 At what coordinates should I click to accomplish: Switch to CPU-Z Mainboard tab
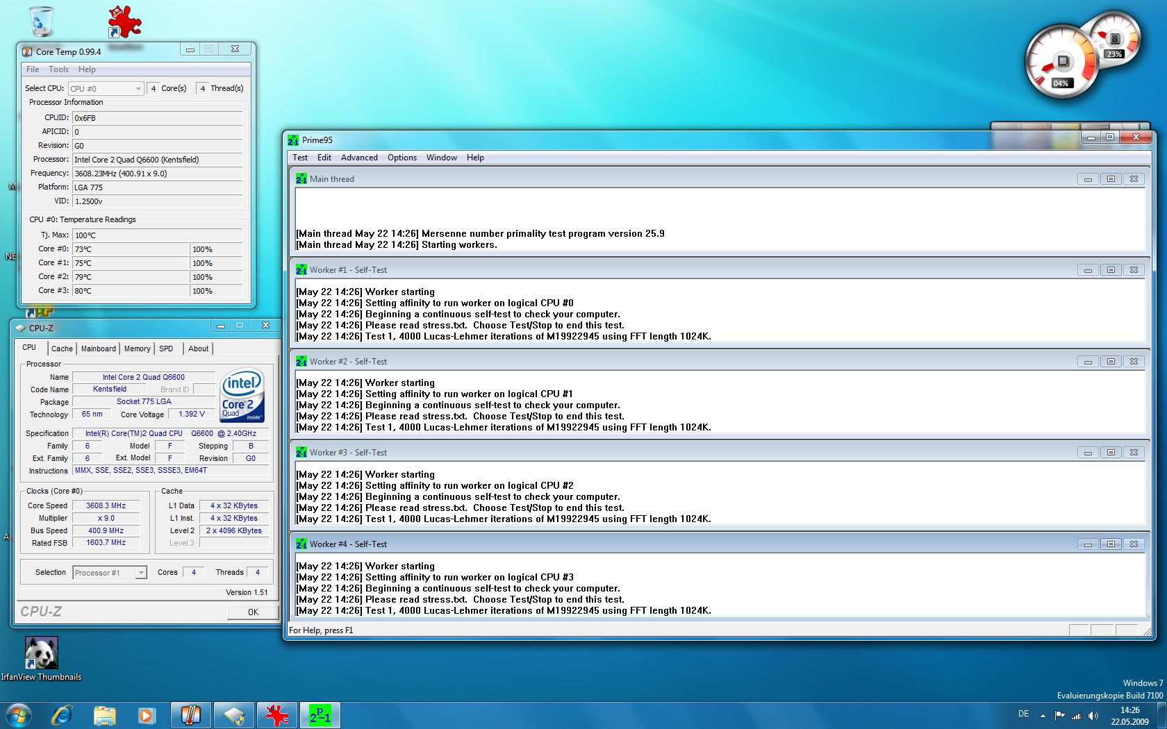[99, 349]
